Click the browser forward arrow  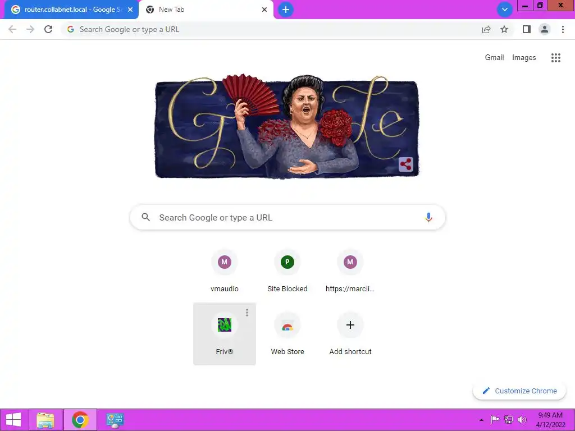(30, 29)
